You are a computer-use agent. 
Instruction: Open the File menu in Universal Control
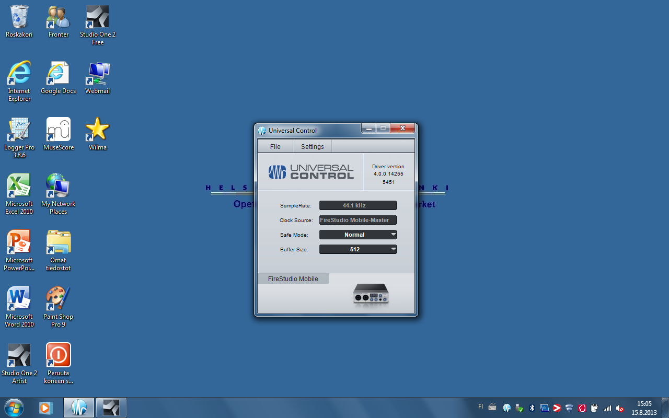(275, 146)
